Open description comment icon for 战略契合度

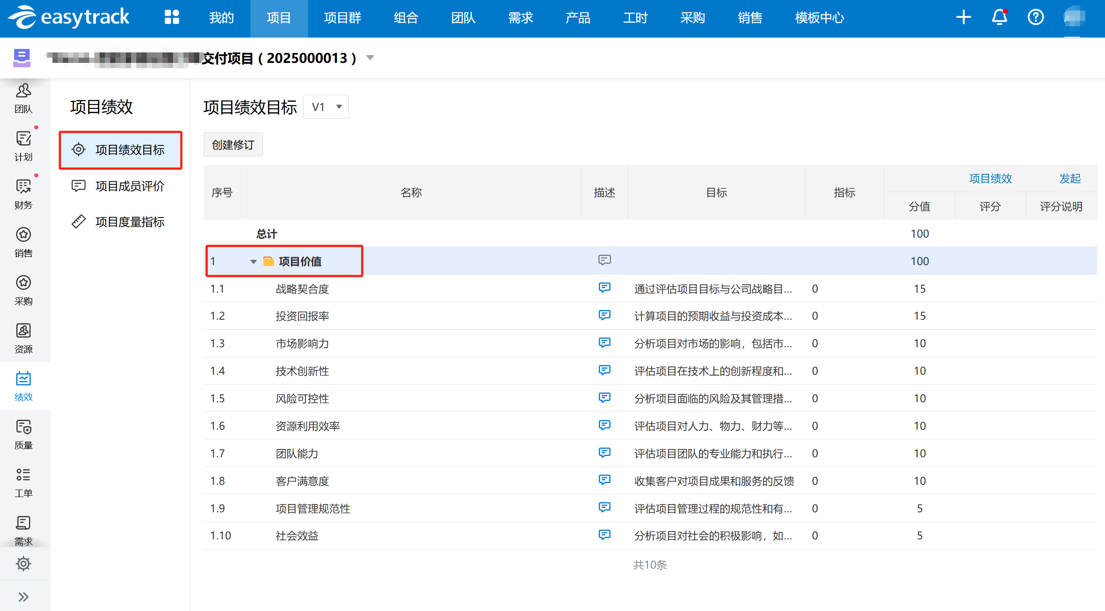604,288
